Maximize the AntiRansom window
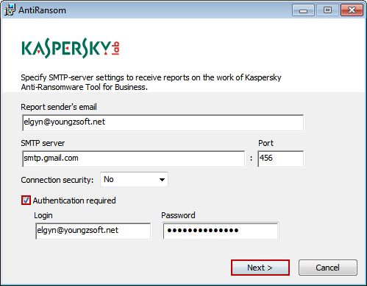 pyautogui.click(x=327, y=10)
